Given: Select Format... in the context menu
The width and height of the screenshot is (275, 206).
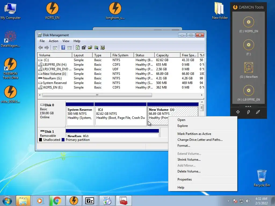Looking at the screenshot, I should (x=203, y=146).
